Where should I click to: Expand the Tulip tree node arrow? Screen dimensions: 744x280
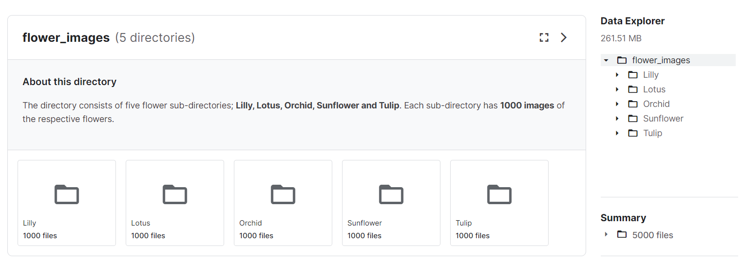click(x=617, y=133)
